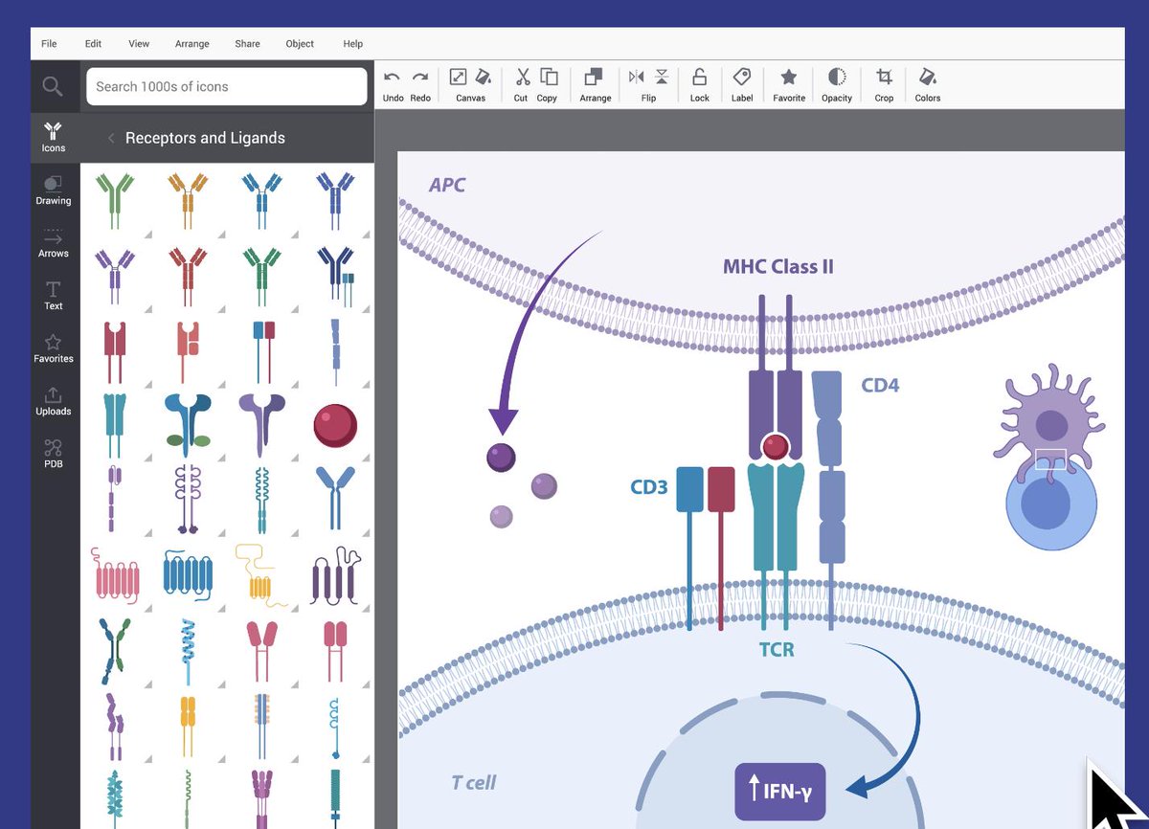Screen dimensions: 1149x829
Task: Click the Flip horizontal icon
Action: click(637, 77)
